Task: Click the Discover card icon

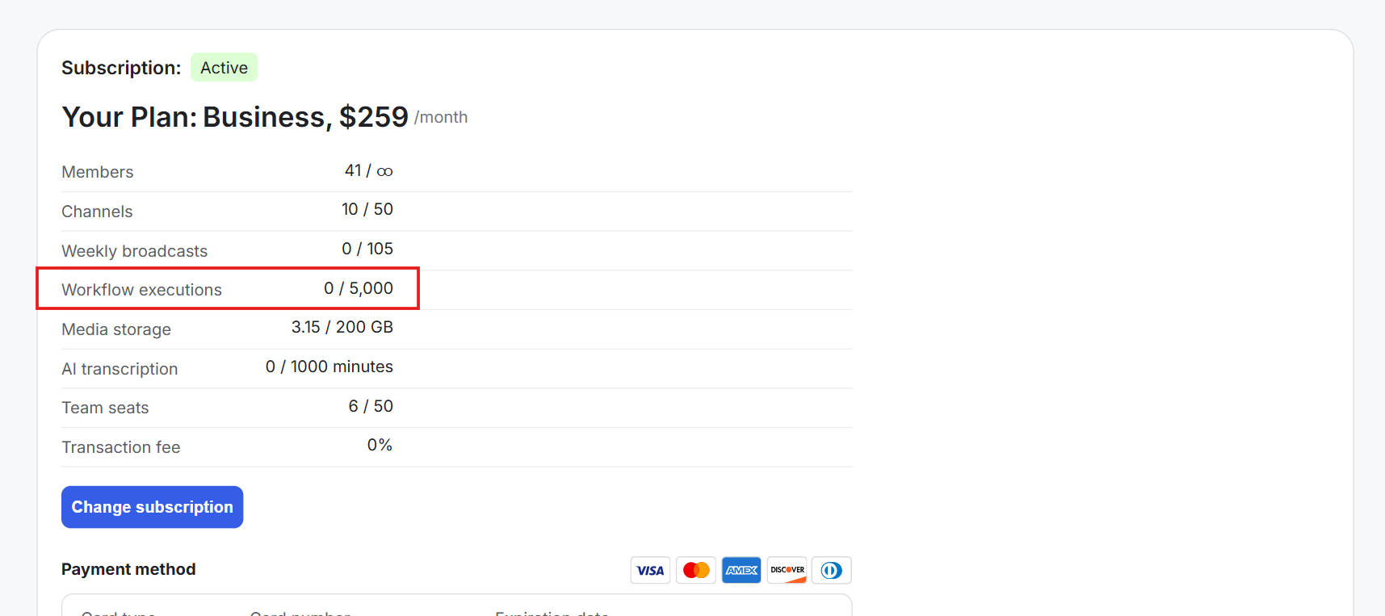Action: click(x=787, y=570)
